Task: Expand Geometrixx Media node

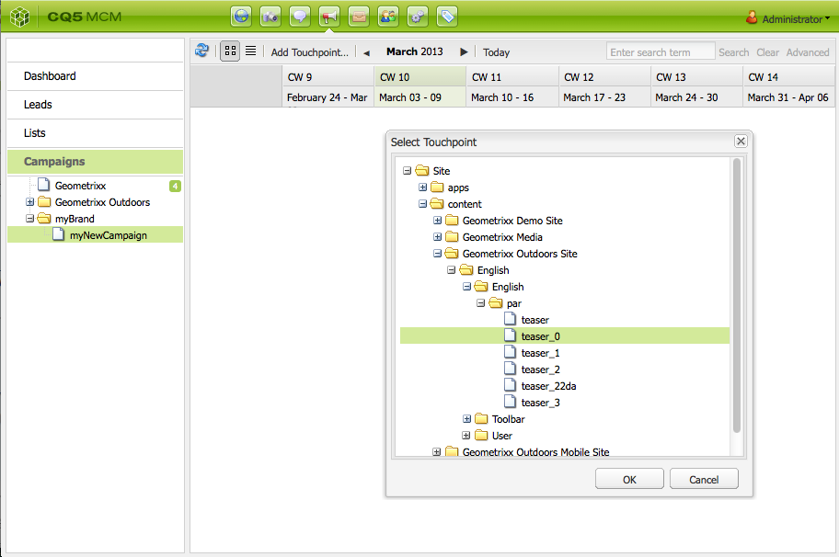Action: [437, 237]
